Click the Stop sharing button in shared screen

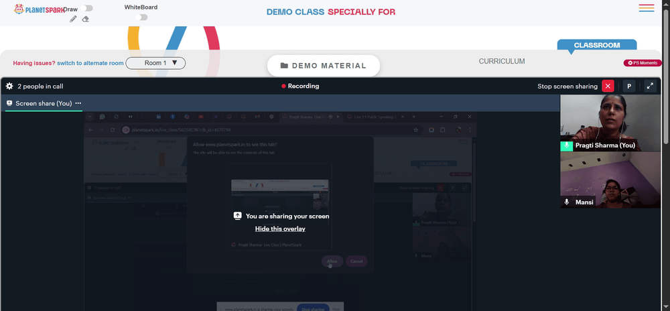click(x=313, y=308)
